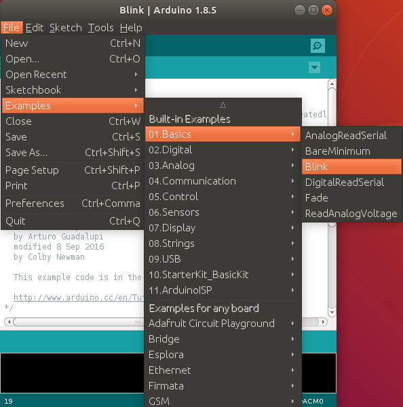Image resolution: width=403 pixels, height=407 pixels.
Task: Expand the 04.Communication examples category
Action: pos(223,181)
